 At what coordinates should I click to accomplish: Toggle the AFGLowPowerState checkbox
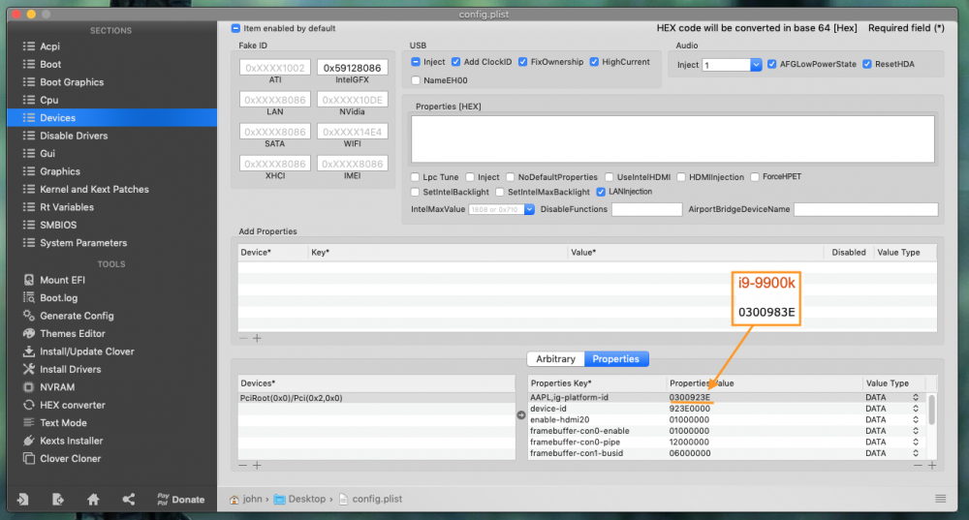(x=772, y=64)
